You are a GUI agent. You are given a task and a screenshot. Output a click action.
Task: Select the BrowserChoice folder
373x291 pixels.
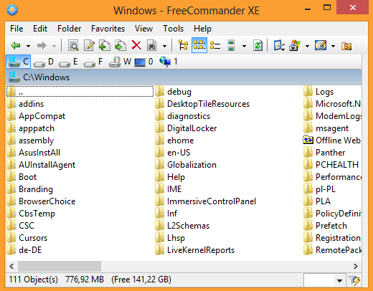coord(42,201)
